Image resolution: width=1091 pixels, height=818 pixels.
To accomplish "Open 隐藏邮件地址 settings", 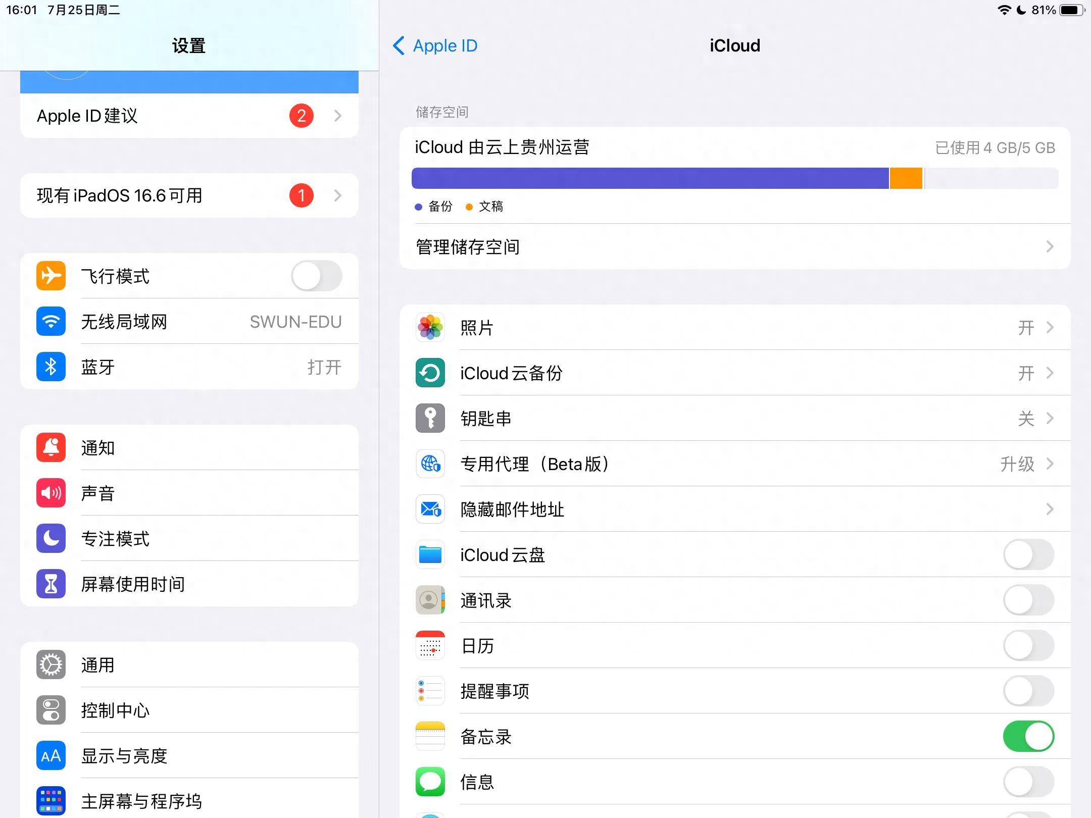I will tap(734, 508).
